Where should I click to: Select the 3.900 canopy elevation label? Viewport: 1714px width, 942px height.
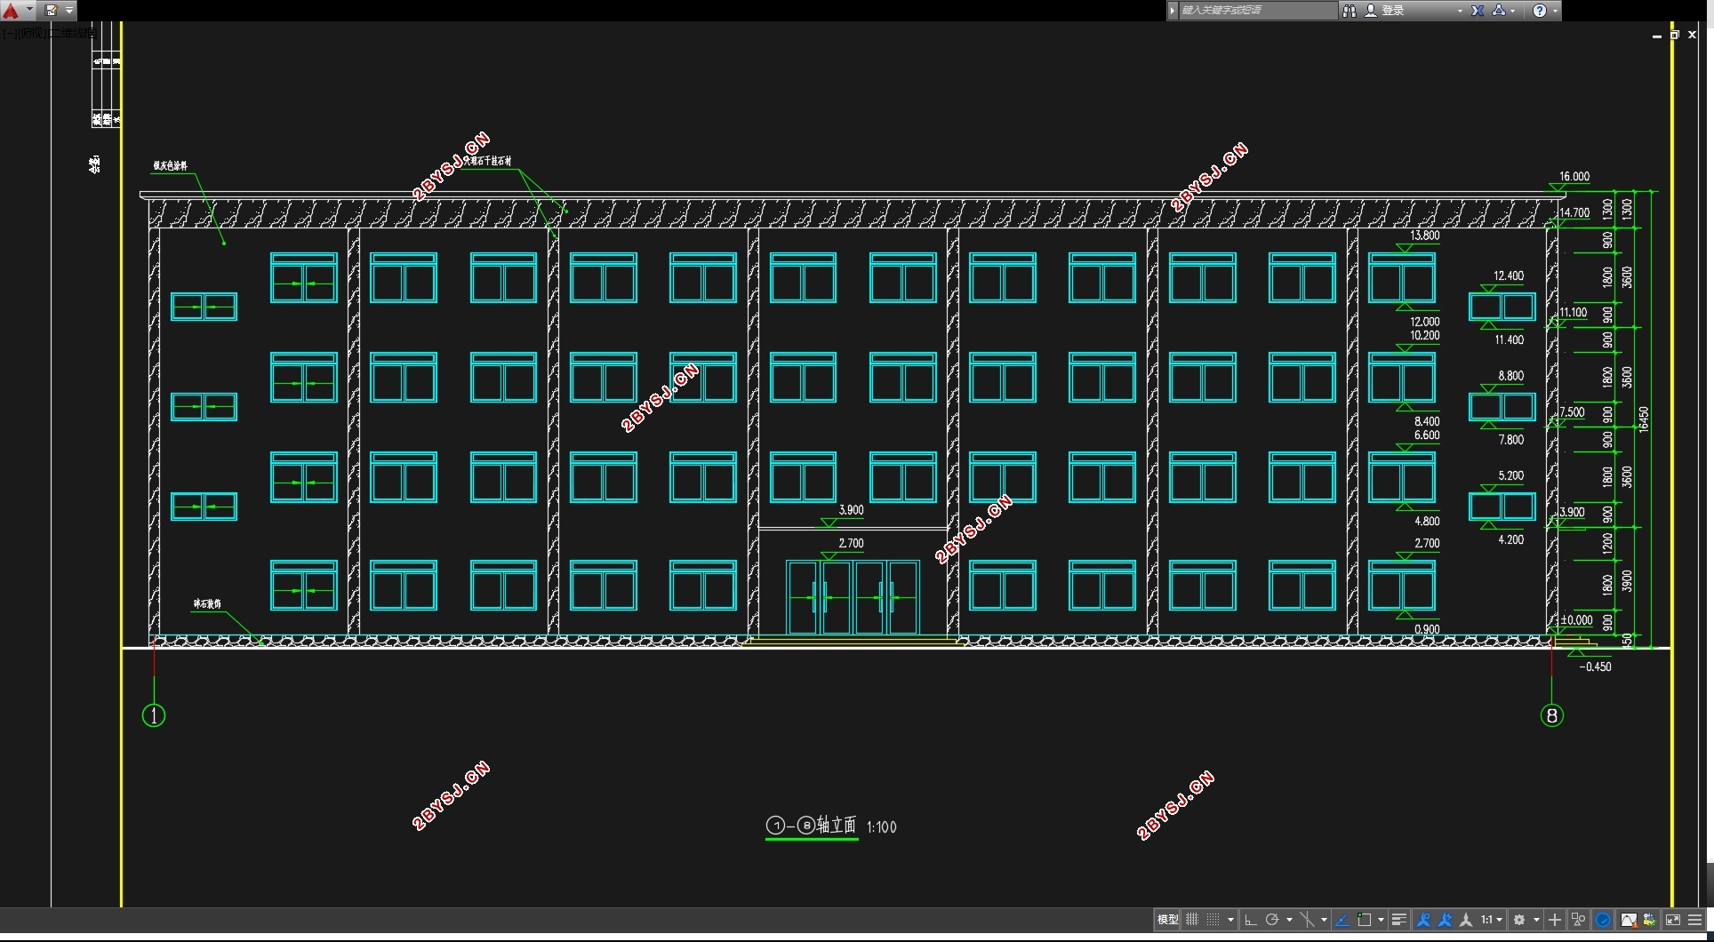tap(852, 510)
